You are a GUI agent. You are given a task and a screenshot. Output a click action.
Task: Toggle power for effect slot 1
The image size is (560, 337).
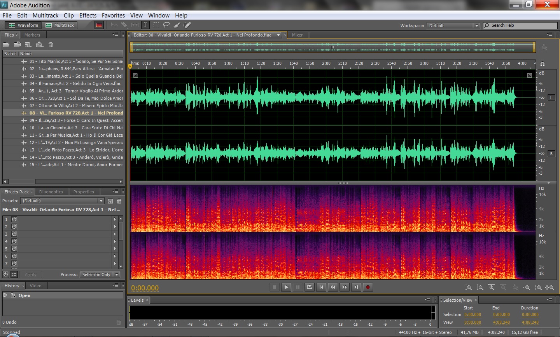(x=14, y=219)
